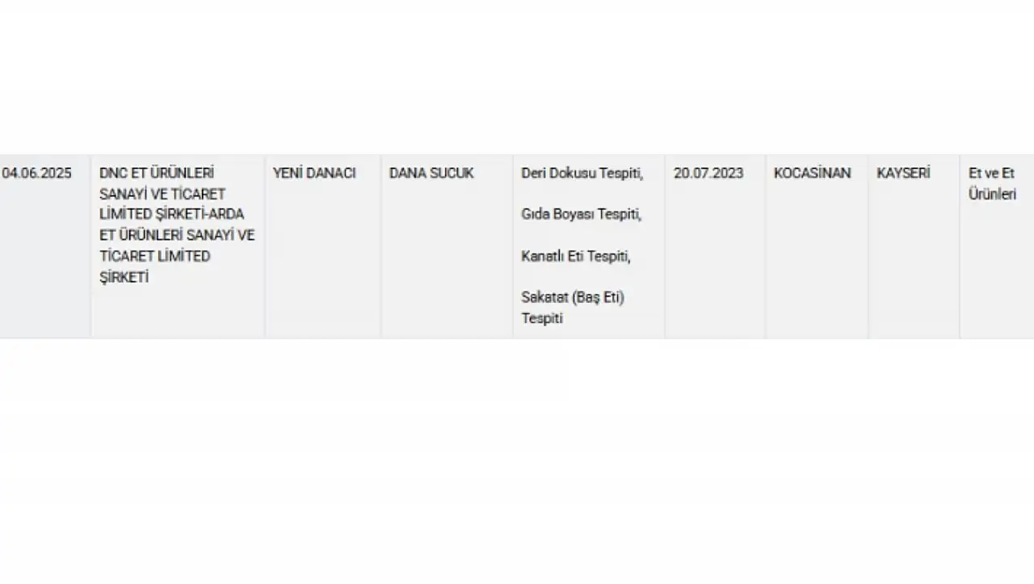The image size is (1034, 584).
Task: Select the DANA SUCUK product cell
Action: (x=447, y=246)
